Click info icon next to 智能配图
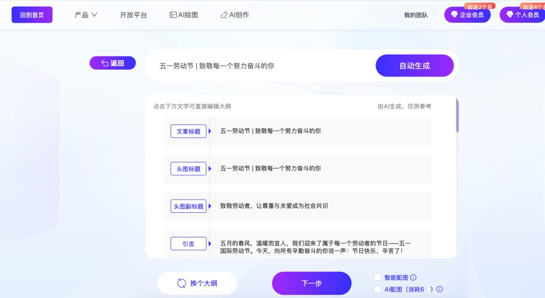 413,277
